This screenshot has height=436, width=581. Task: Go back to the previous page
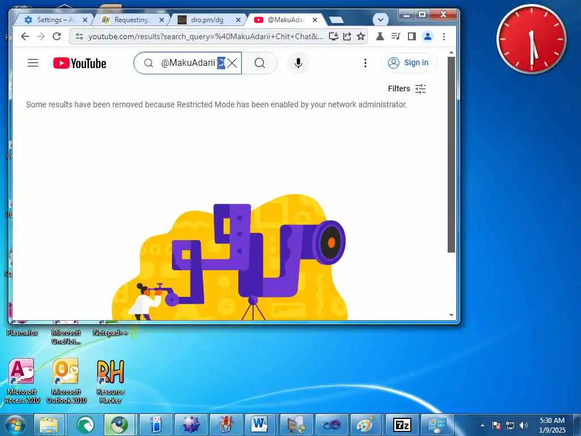(25, 36)
